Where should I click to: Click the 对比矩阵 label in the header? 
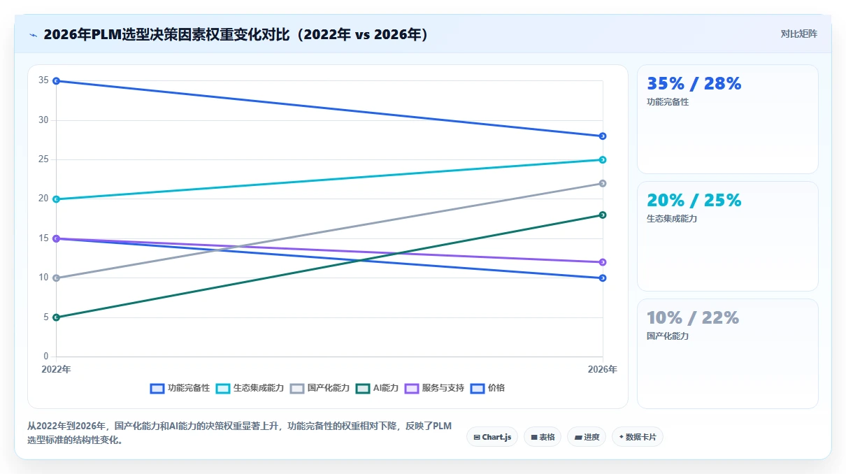tap(798, 34)
